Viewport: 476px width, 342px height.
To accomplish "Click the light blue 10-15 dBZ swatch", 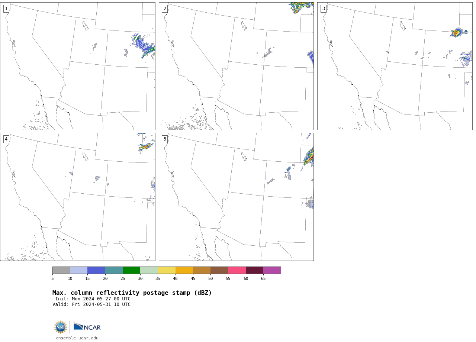I will click(x=78, y=270).
